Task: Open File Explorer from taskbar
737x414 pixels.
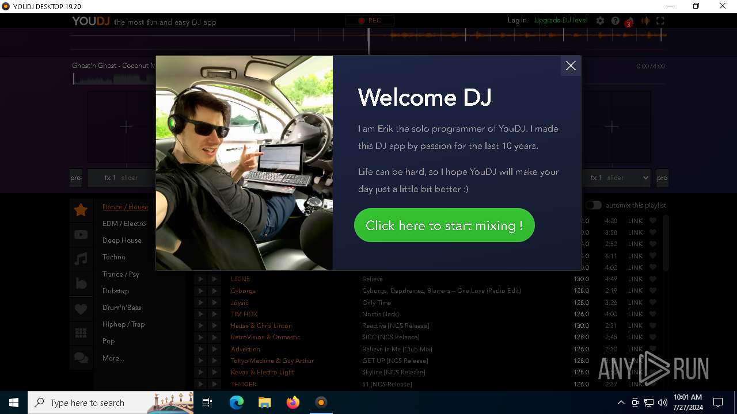Action: [265, 402]
